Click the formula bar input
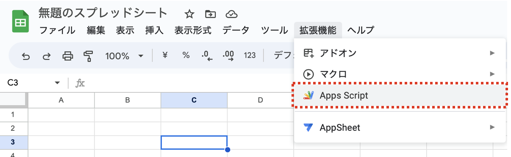 click(191, 83)
